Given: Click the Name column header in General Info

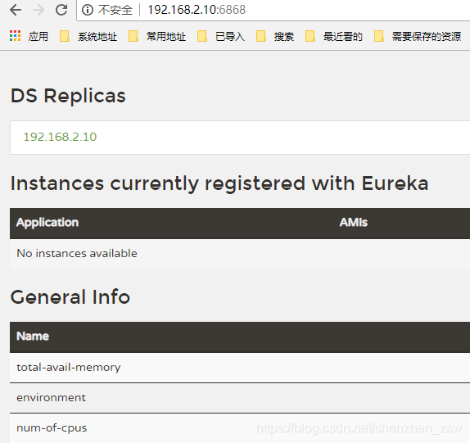Looking at the screenshot, I should coord(33,337).
